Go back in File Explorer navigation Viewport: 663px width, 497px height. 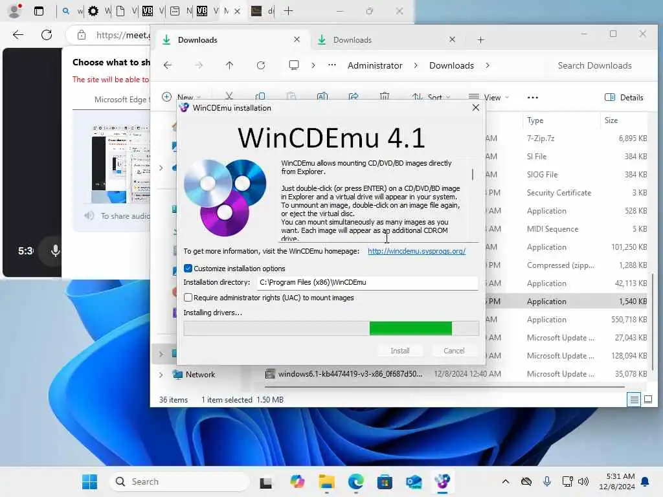[168, 65]
